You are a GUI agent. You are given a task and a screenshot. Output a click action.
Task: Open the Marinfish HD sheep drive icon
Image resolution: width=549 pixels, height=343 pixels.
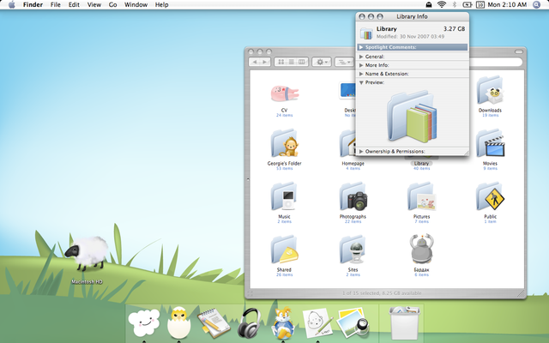point(87,255)
